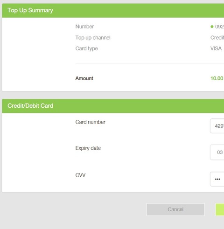The image size is (224, 229).
Task: Click the Top Up Summary header
Action: pyautogui.click(x=30, y=10)
